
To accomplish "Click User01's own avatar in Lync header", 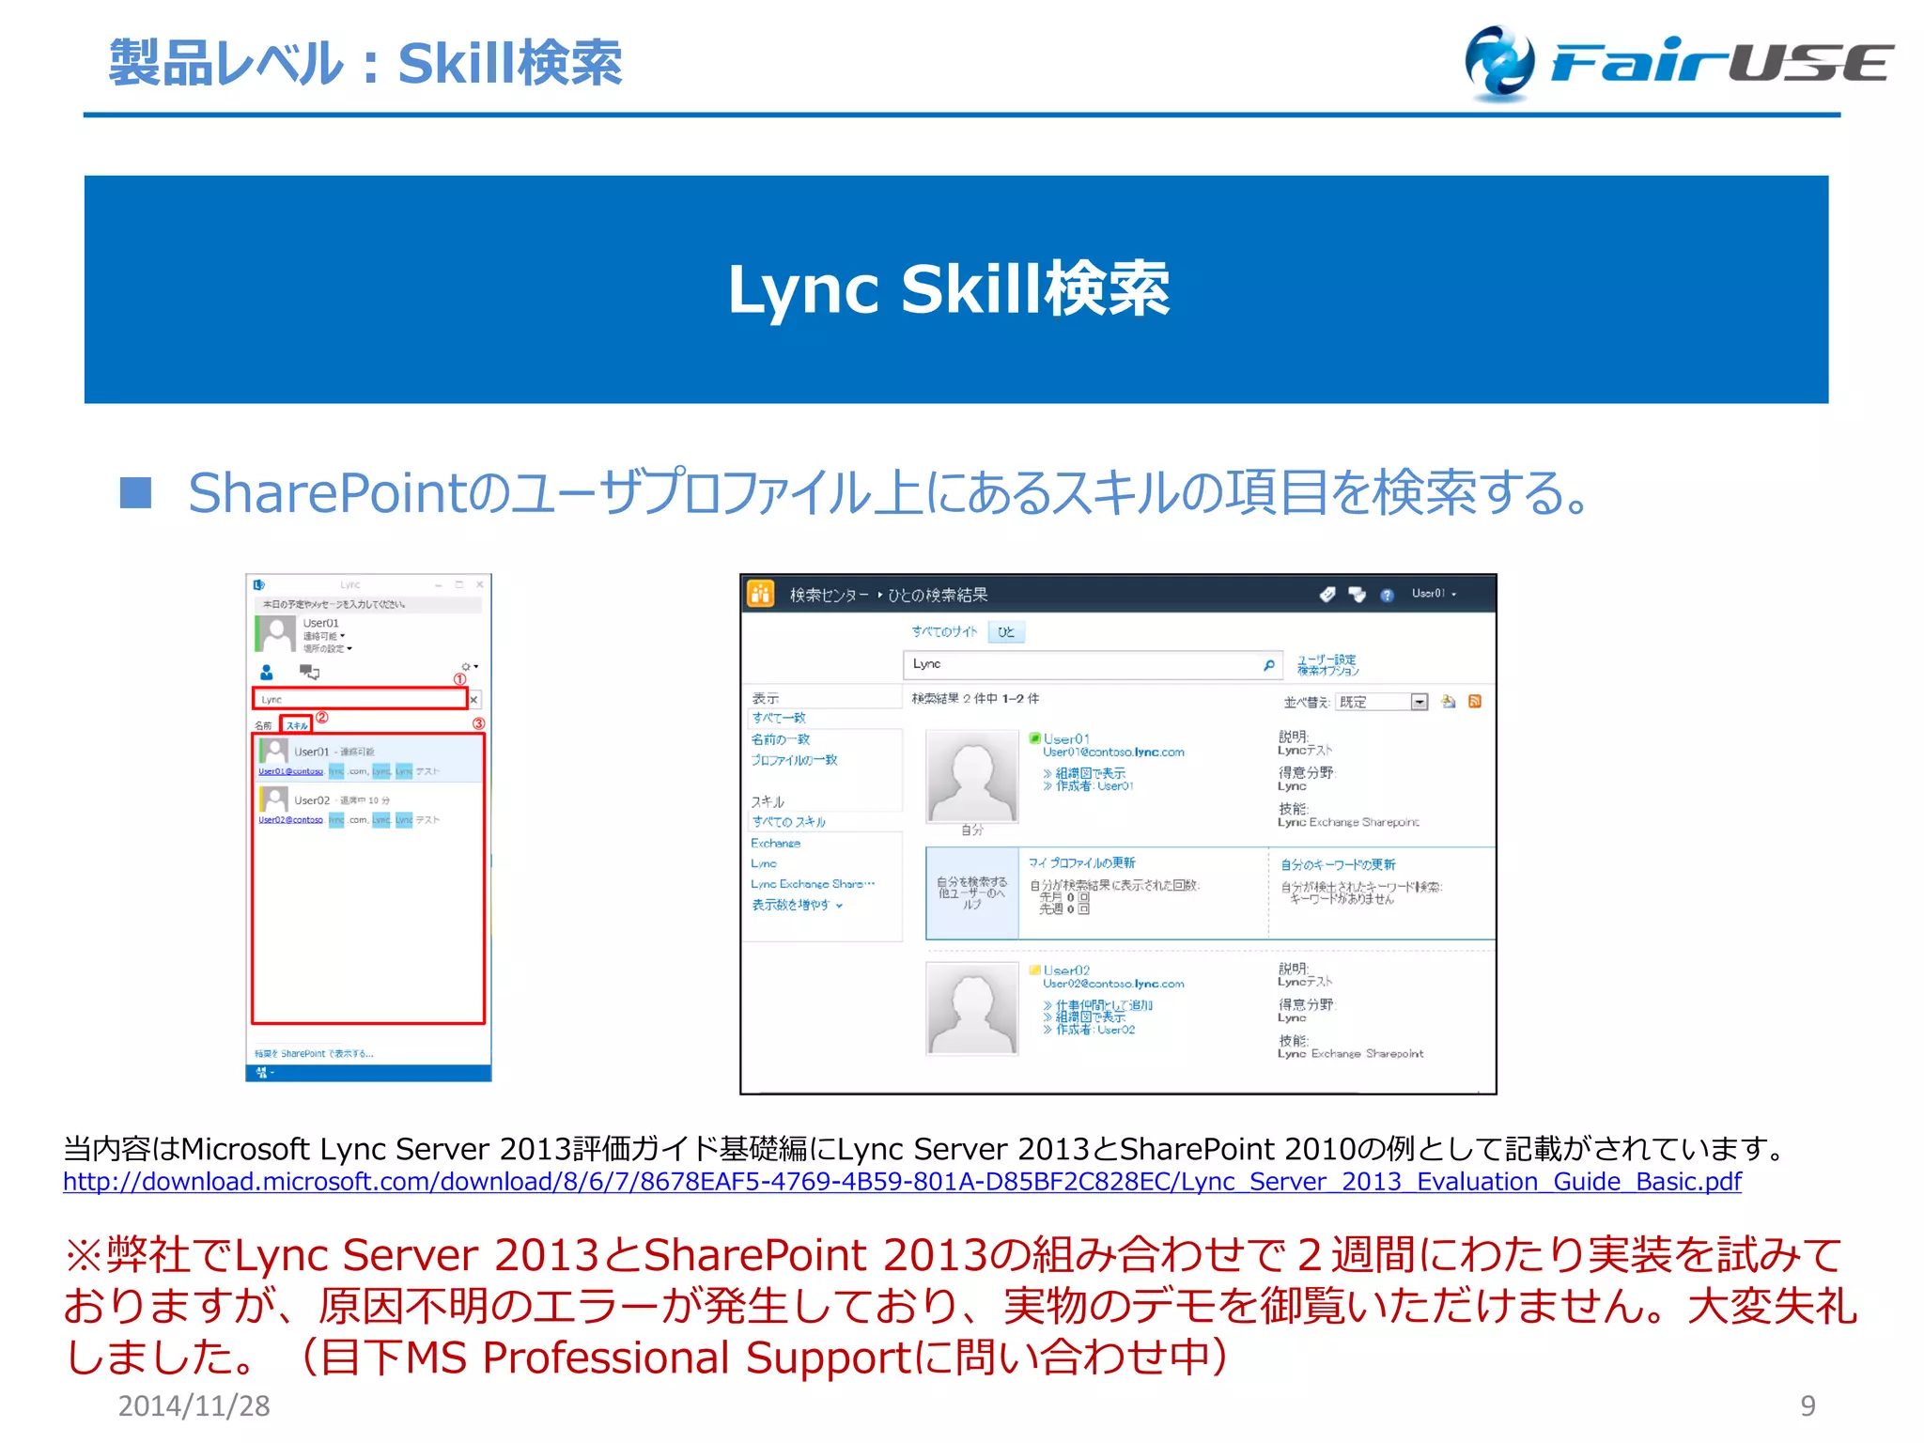I will [276, 633].
